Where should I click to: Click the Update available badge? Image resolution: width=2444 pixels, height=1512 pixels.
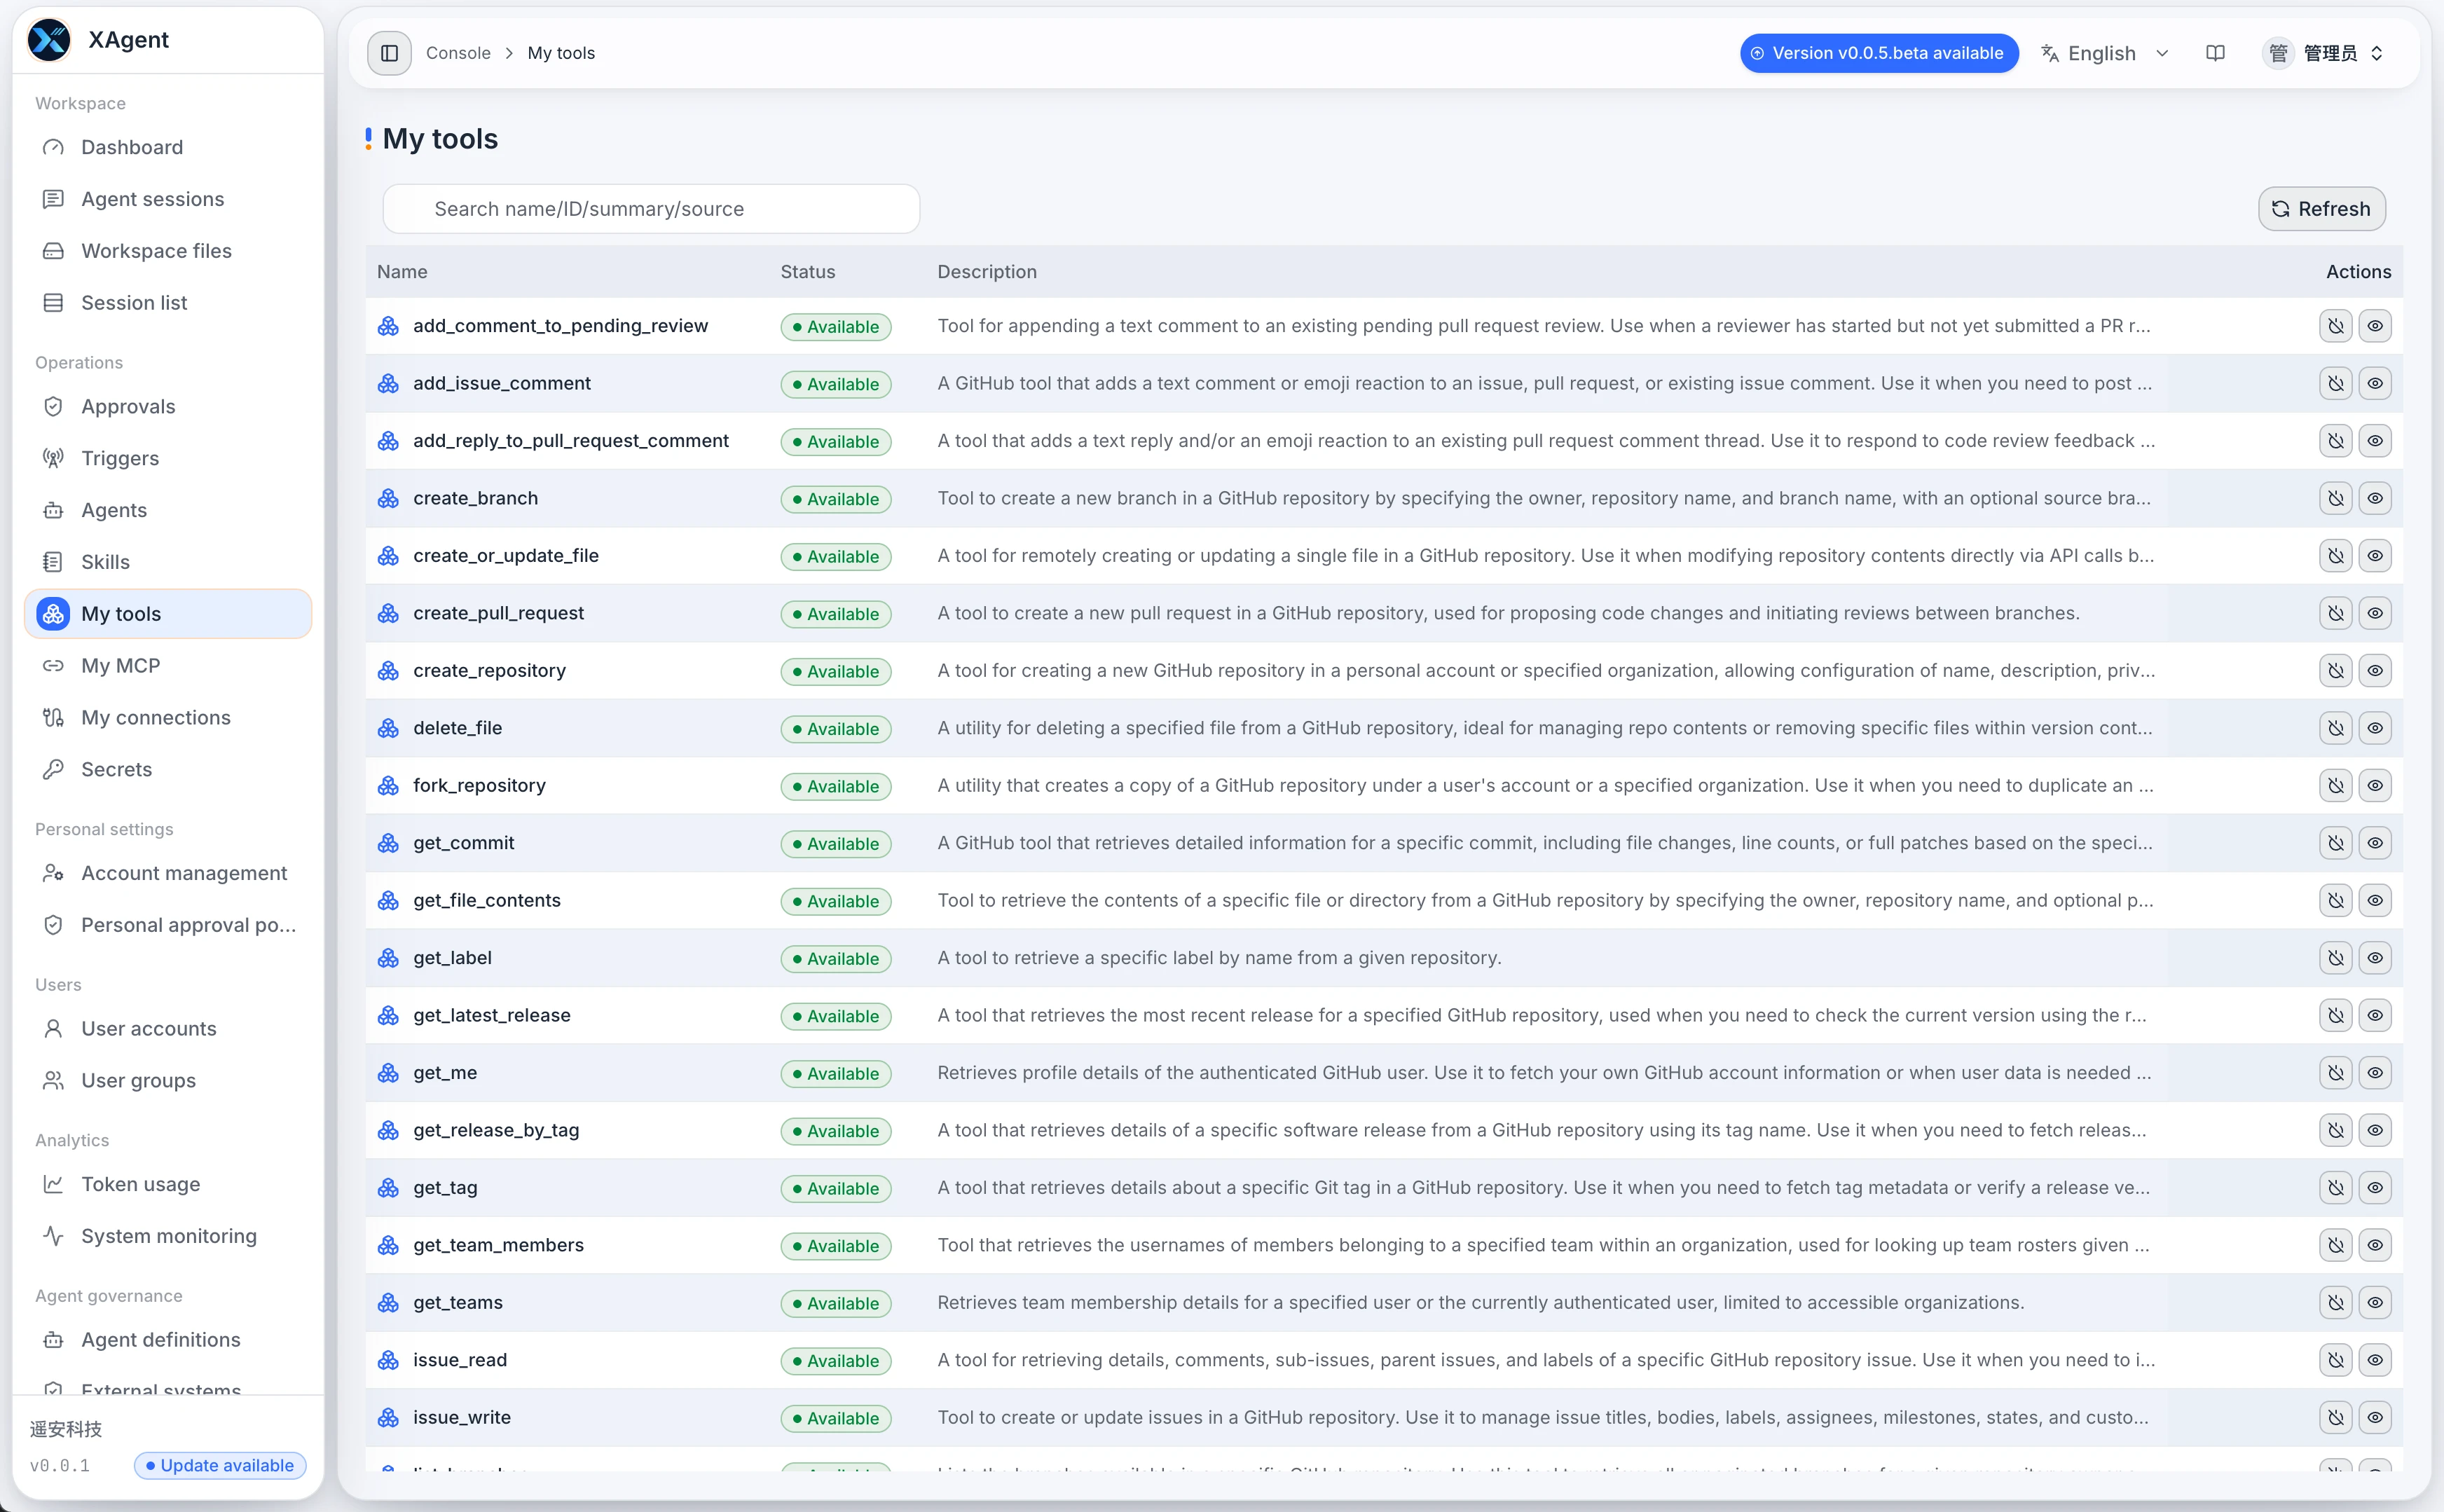[x=220, y=1465]
